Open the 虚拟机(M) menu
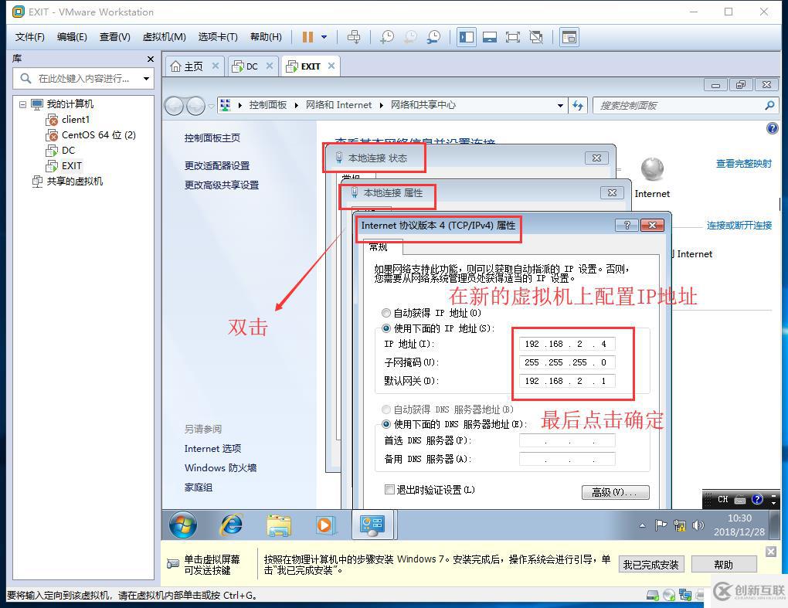 tap(165, 36)
